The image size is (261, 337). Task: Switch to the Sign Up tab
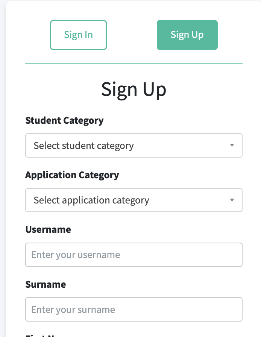(x=187, y=35)
